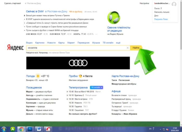Image resolution: width=182 pixels, height=132 pixels.
Task: Click the Ростов-на-Дону location icon link
Action: 33,3
